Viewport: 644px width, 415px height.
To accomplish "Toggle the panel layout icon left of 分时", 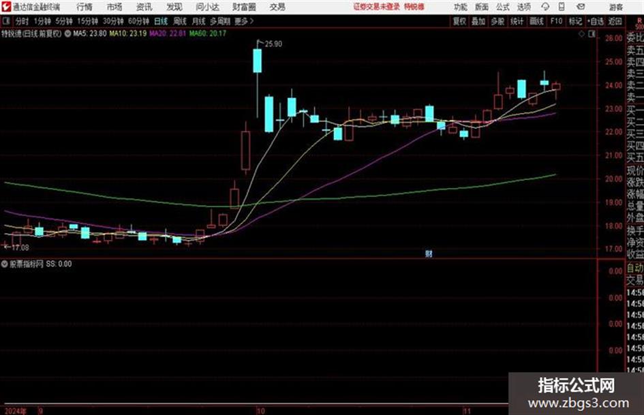I will click(x=6, y=21).
